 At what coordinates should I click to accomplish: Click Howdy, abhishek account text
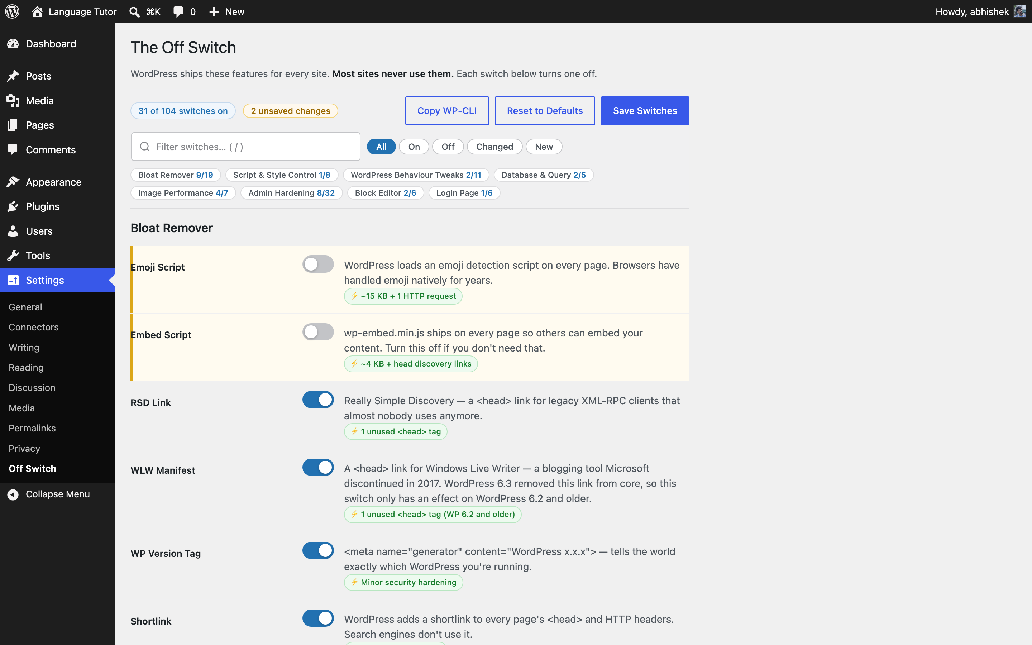[972, 11]
